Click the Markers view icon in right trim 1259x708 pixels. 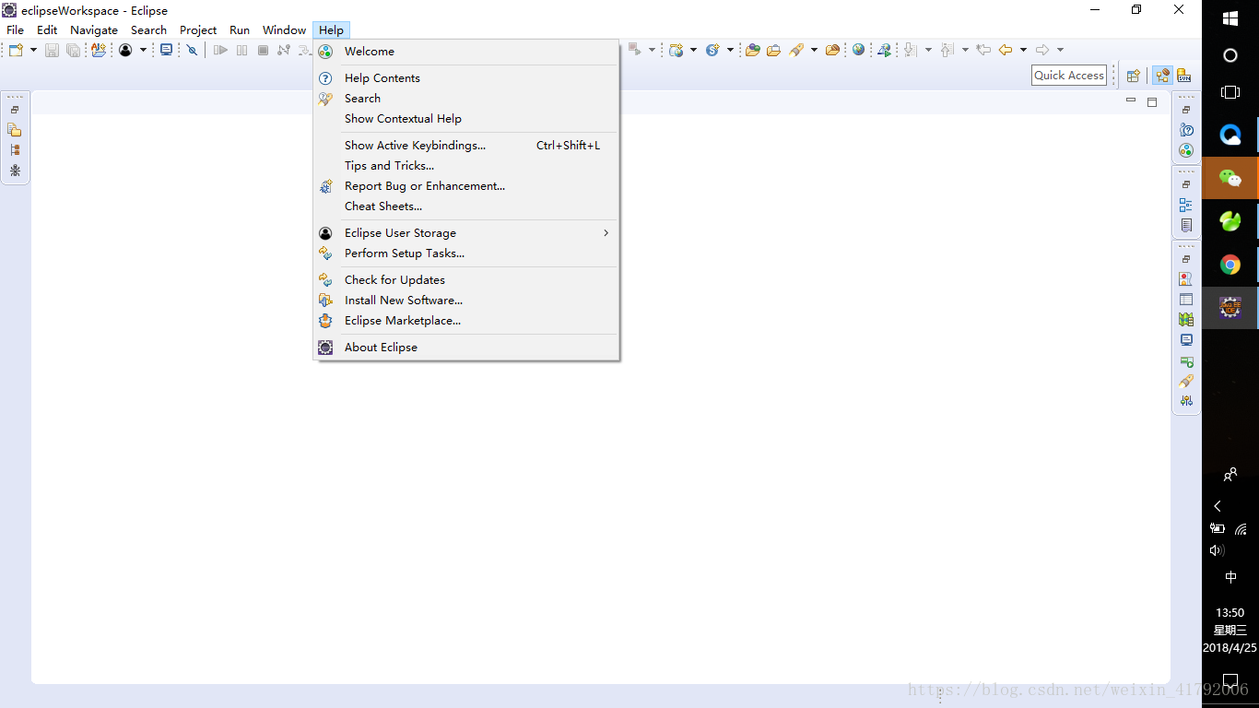[x=1186, y=279]
